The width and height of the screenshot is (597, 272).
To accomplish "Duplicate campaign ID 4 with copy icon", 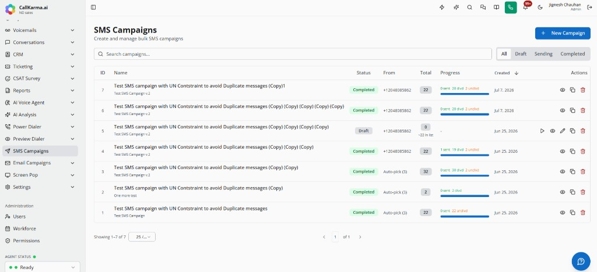I will [573, 151].
